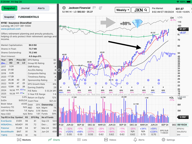Tap the Shares in Float 73.7 Mil row
Image resolution: width=192 pixels, height=144 pixels.
(x=29, y=49)
